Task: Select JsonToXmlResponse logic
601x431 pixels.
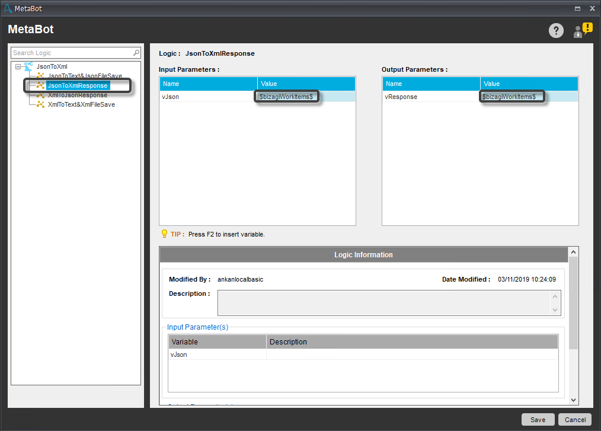Action: point(78,85)
